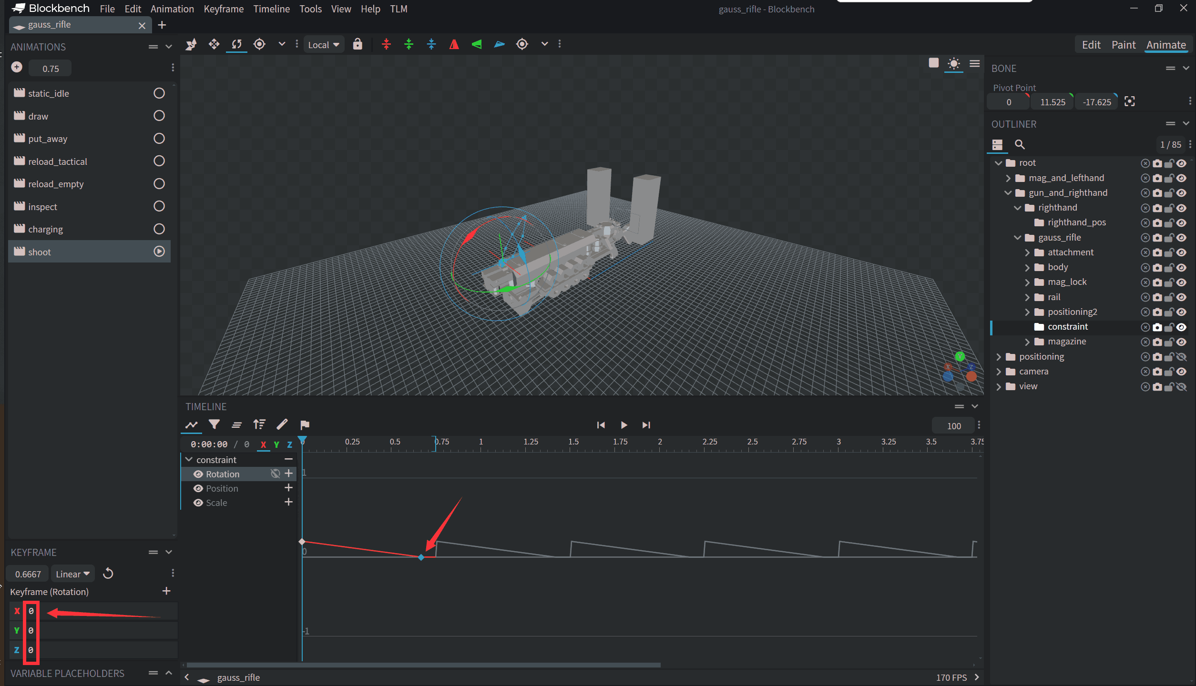Click the lock transform icon
The width and height of the screenshot is (1196, 686).
point(358,44)
